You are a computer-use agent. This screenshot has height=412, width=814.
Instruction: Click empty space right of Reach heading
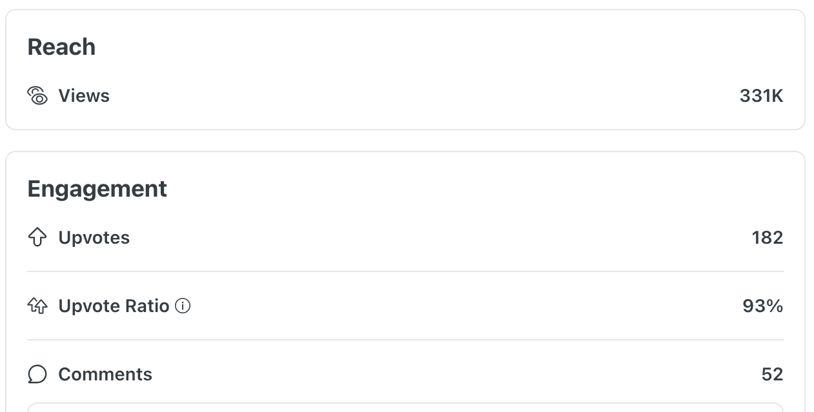(452, 47)
